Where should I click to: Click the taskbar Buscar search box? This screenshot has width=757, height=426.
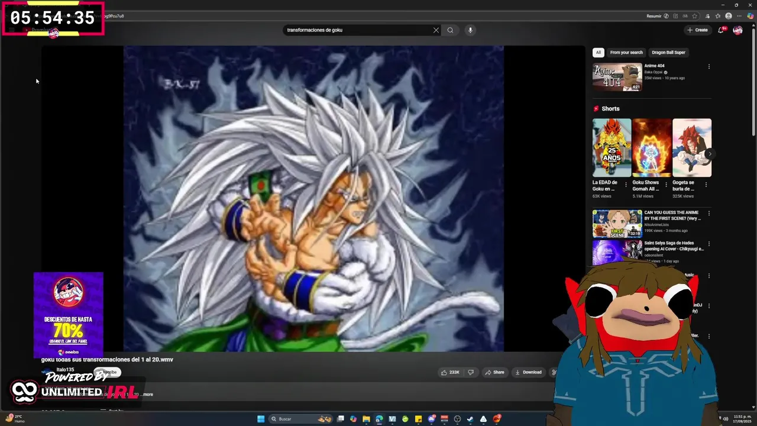[x=300, y=419]
